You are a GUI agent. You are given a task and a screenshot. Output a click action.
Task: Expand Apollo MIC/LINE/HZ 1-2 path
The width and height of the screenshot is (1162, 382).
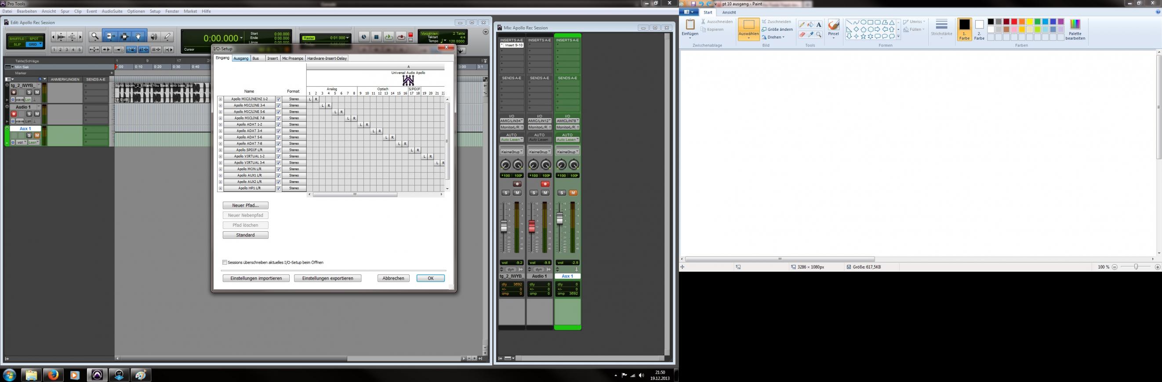[221, 99]
